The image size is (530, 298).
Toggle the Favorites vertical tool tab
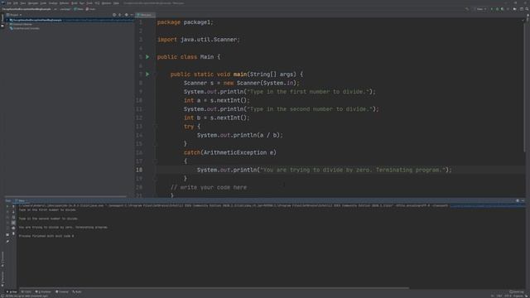pos(2,279)
